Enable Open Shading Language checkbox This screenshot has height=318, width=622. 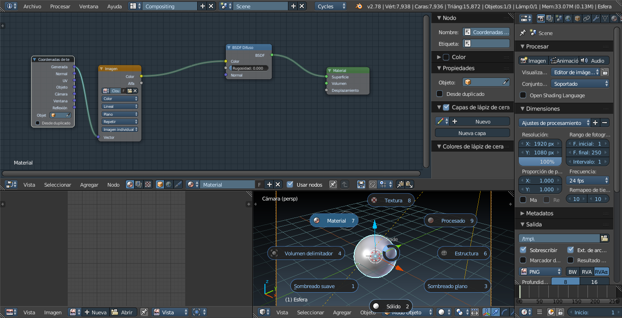tap(523, 95)
